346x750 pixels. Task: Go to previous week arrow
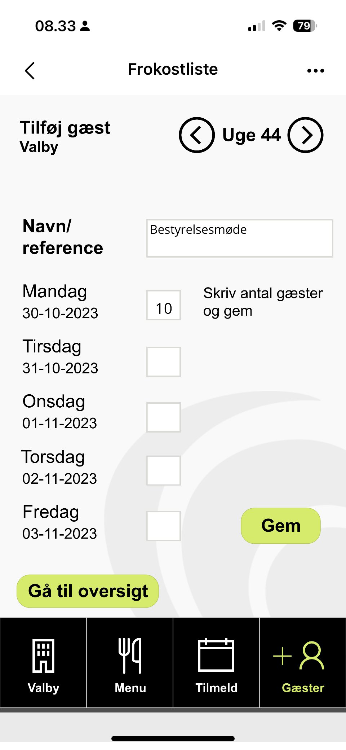pyautogui.click(x=197, y=135)
